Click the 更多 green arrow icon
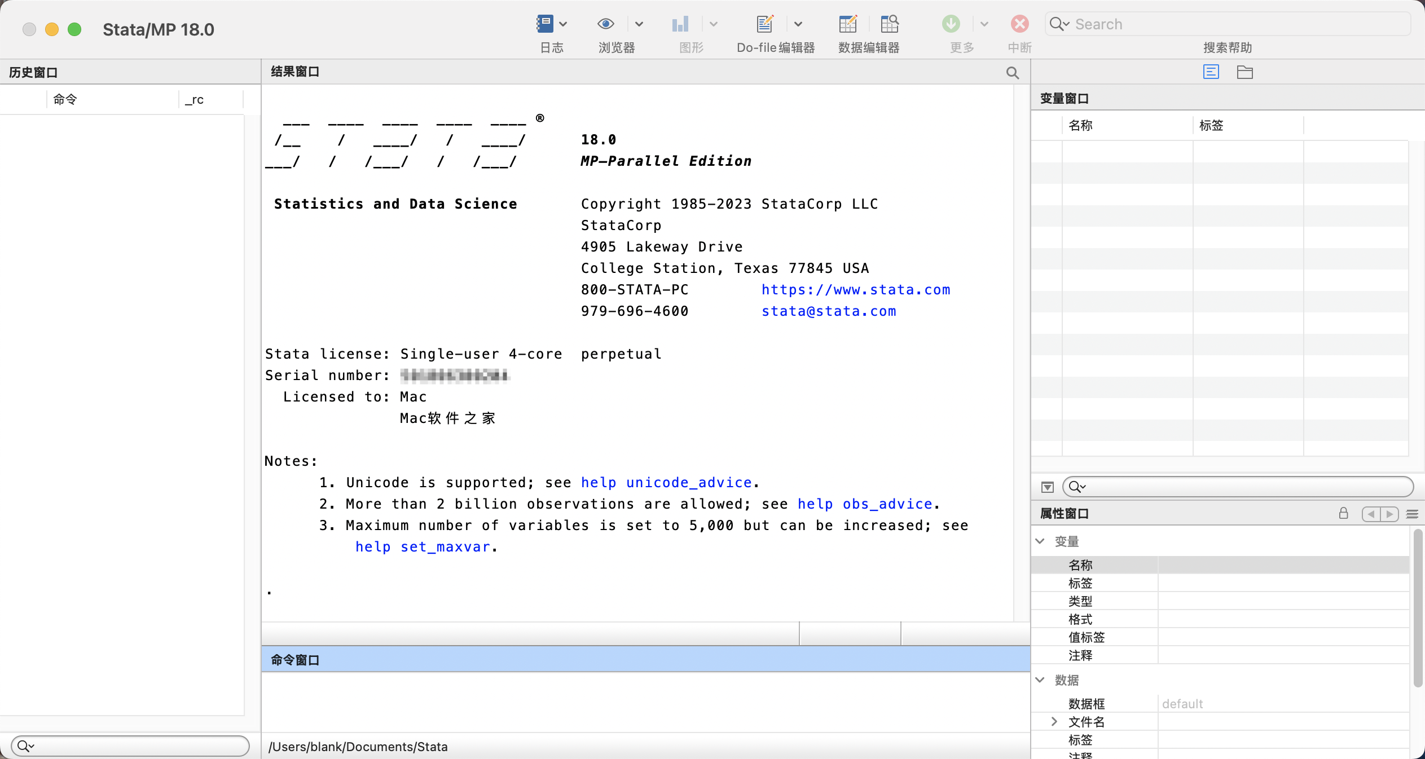 (x=951, y=24)
